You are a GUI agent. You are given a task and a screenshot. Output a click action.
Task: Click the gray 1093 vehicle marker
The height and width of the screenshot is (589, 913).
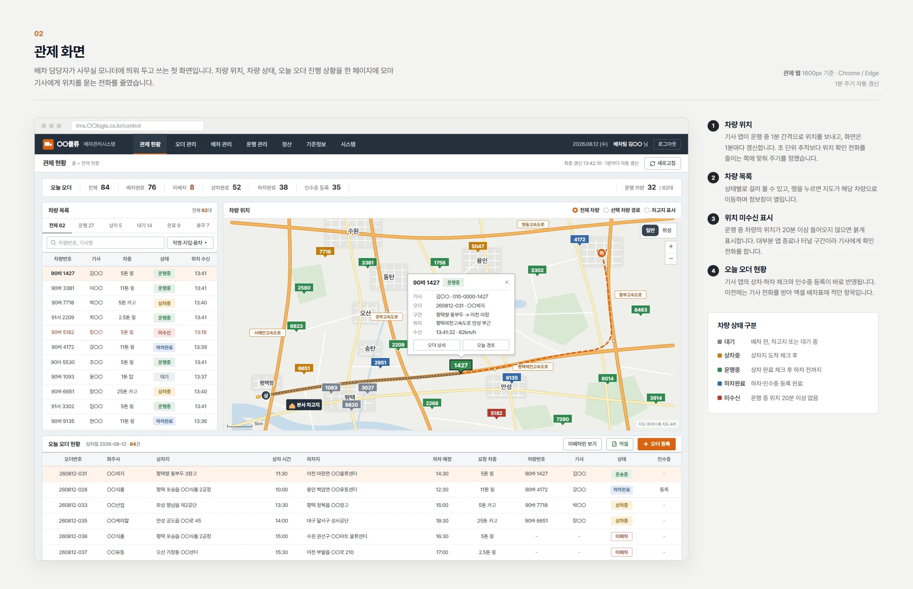tap(331, 388)
